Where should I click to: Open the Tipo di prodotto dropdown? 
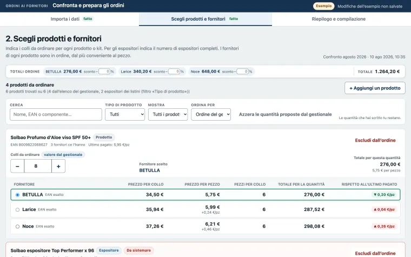coord(125,114)
